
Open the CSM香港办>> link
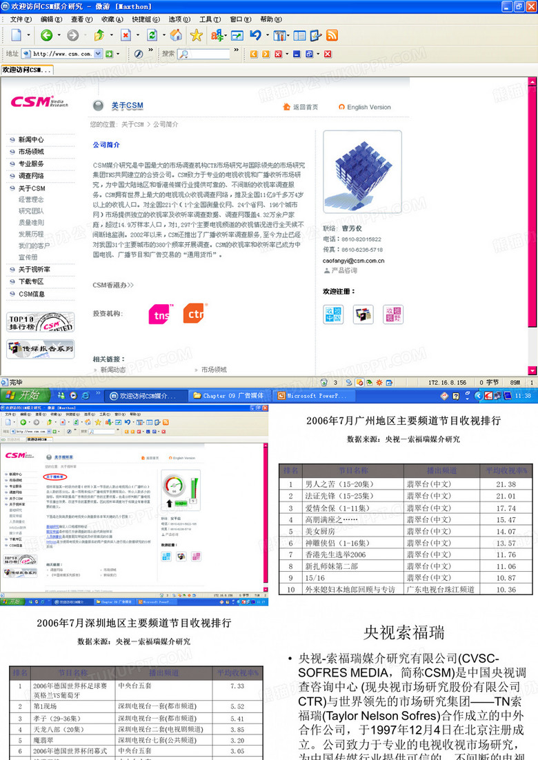point(113,286)
